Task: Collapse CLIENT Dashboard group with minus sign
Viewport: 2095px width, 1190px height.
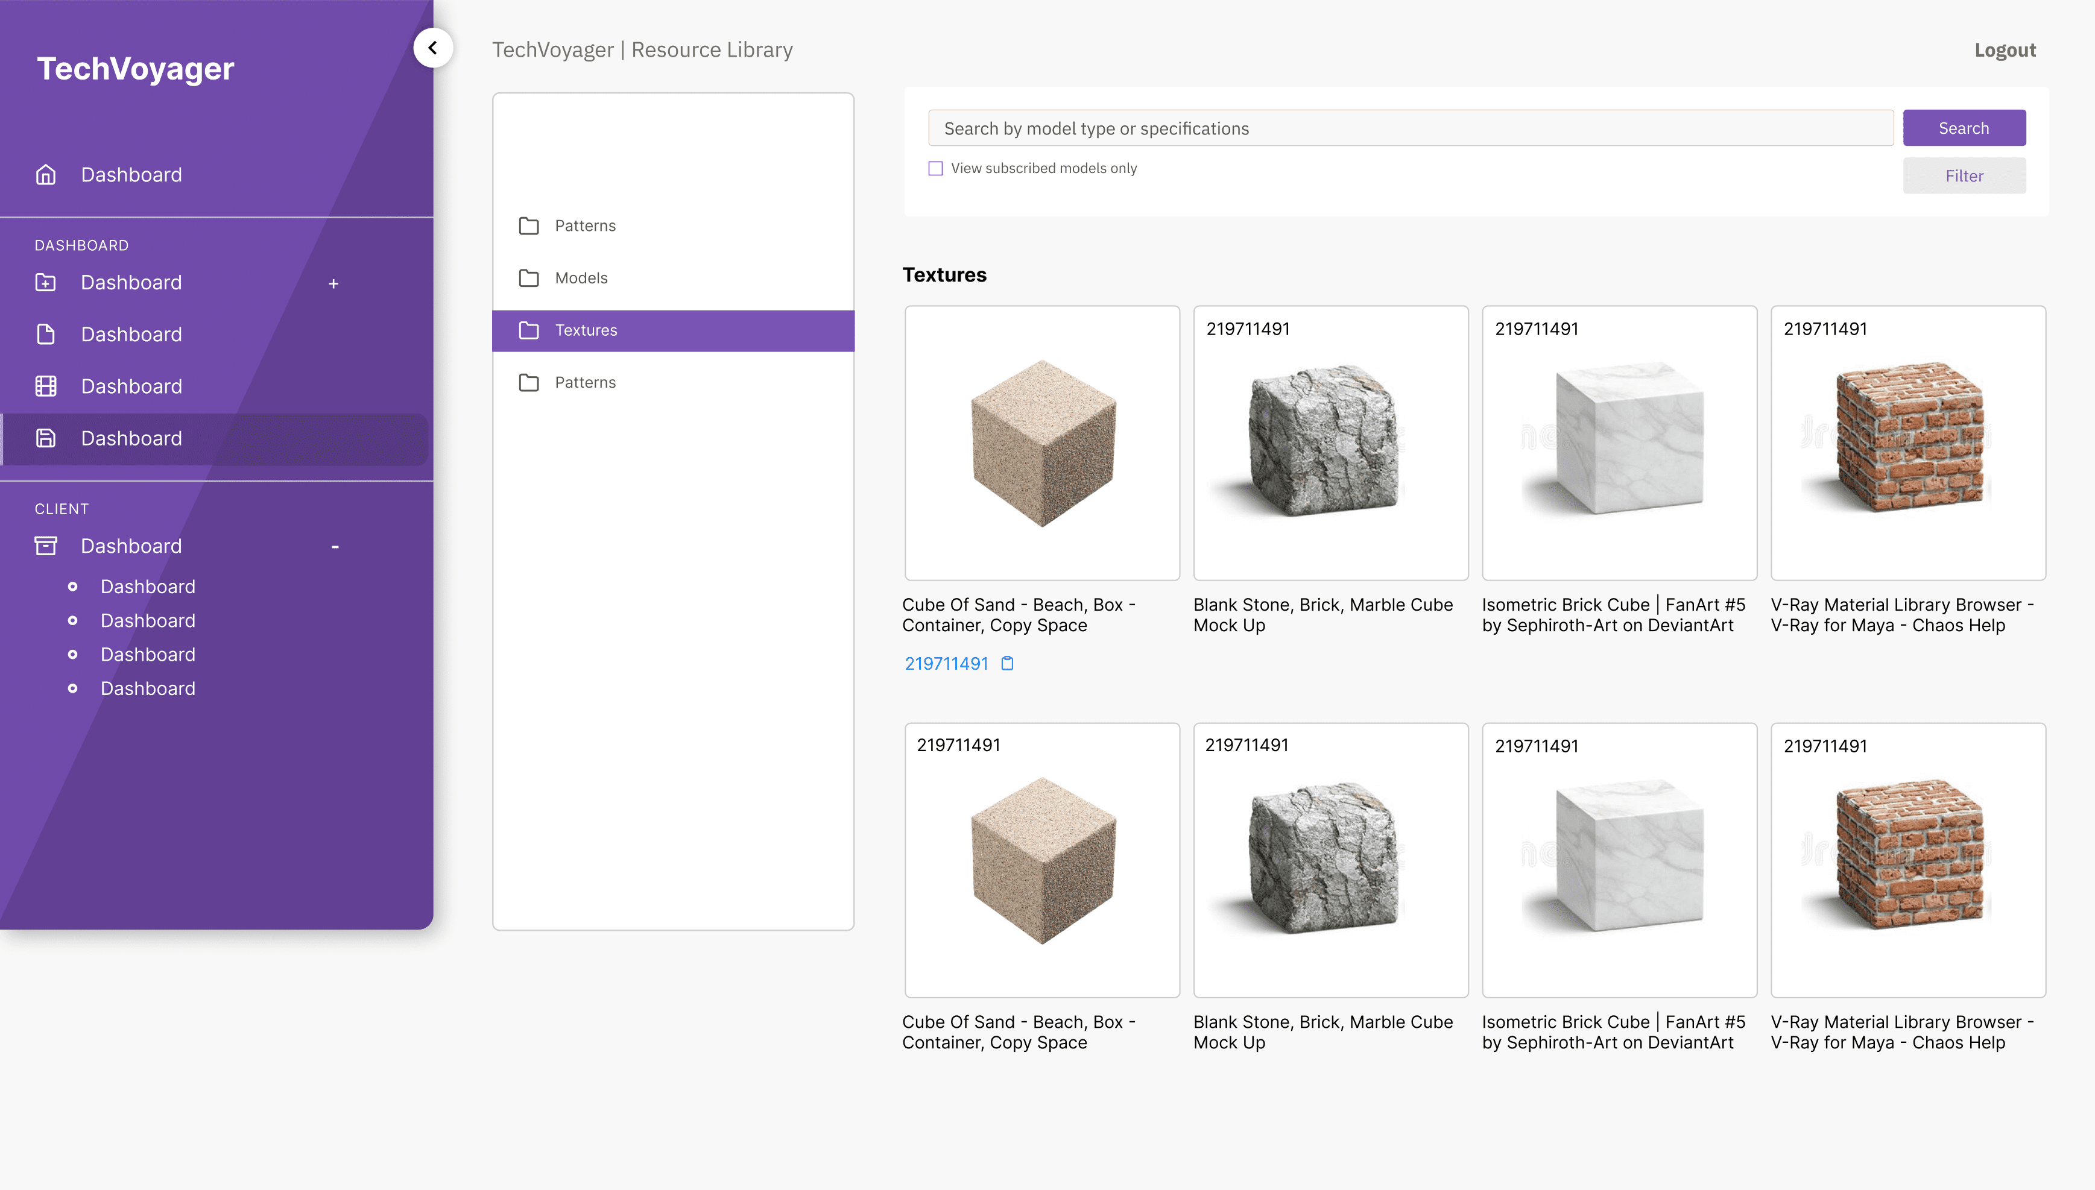Action: (x=334, y=547)
